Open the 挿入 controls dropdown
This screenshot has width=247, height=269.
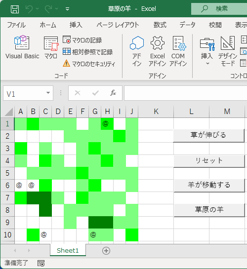pyautogui.click(x=207, y=51)
